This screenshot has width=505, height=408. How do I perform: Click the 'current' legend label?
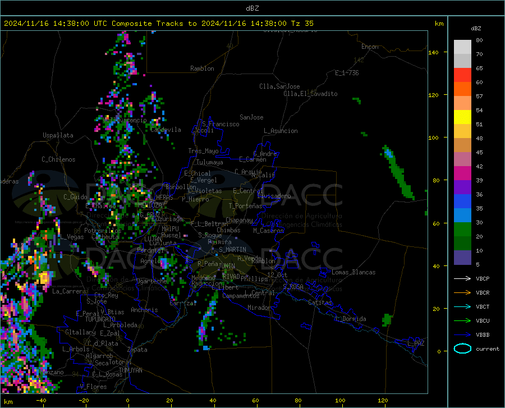(487, 349)
